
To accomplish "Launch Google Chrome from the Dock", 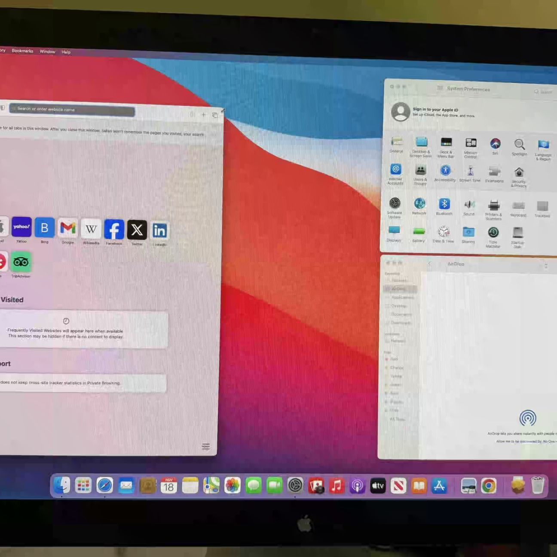I will coord(489,486).
